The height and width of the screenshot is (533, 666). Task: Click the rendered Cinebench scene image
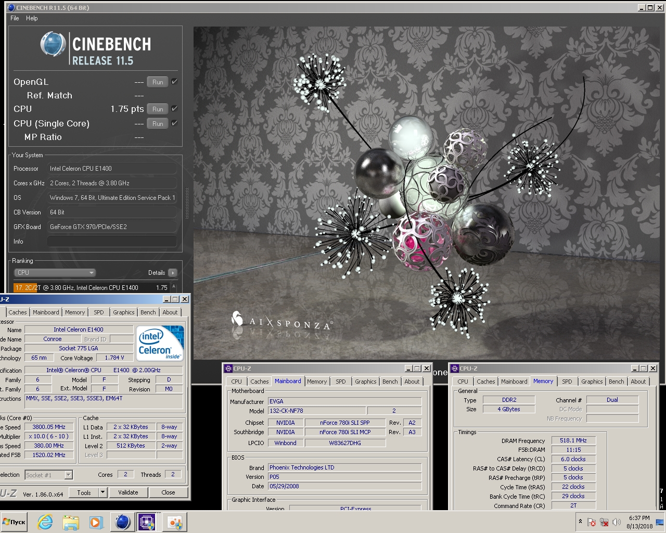427,193
